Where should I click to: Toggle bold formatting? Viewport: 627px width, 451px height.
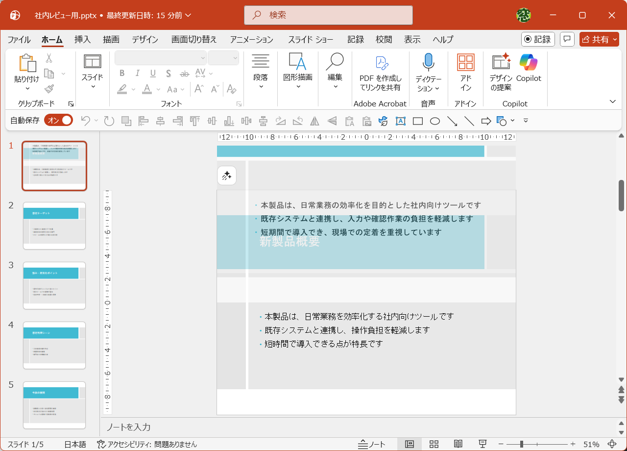click(122, 73)
